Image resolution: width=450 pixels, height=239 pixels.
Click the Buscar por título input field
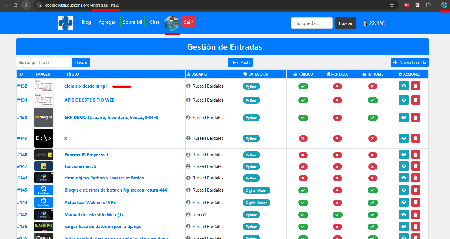coord(44,62)
